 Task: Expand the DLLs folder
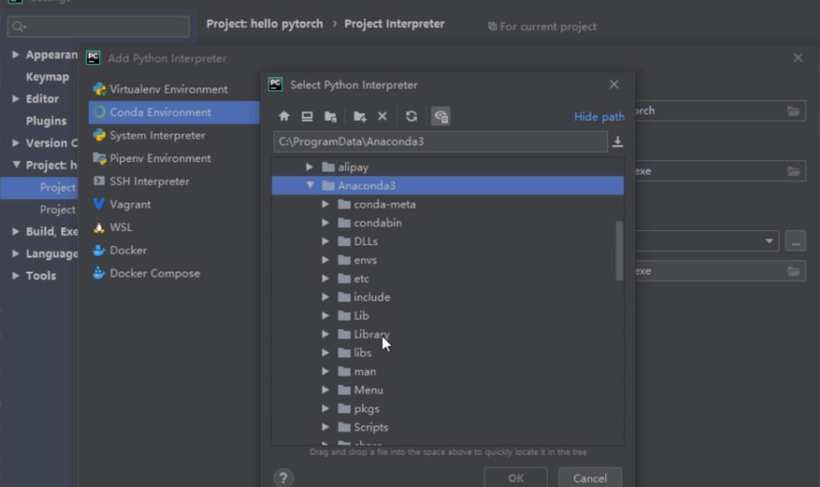(325, 242)
